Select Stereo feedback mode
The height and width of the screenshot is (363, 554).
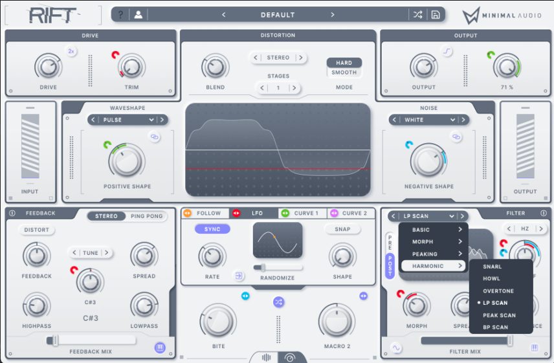(106, 216)
